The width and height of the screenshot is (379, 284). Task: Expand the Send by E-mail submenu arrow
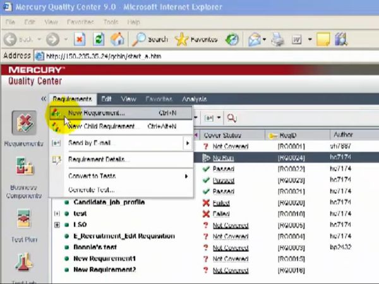click(x=188, y=143)
